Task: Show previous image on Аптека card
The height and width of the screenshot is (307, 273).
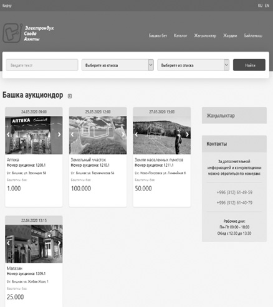Action: (x=8, y=135)
